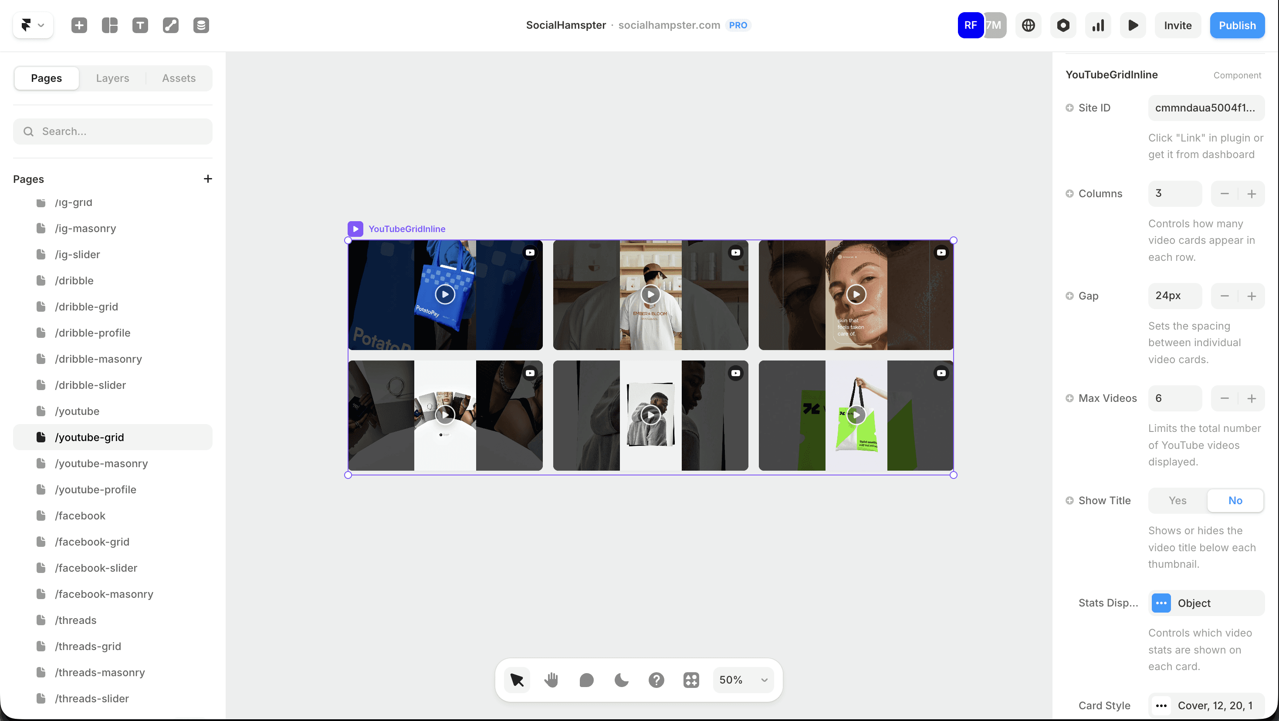Open the Stats Display Object settings
Screen dimensions: 1279x721
click(1206, 603)
